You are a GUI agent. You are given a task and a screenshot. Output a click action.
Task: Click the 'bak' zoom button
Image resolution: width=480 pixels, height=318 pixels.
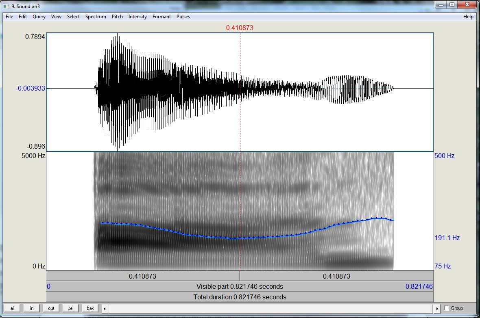(90, 308)
